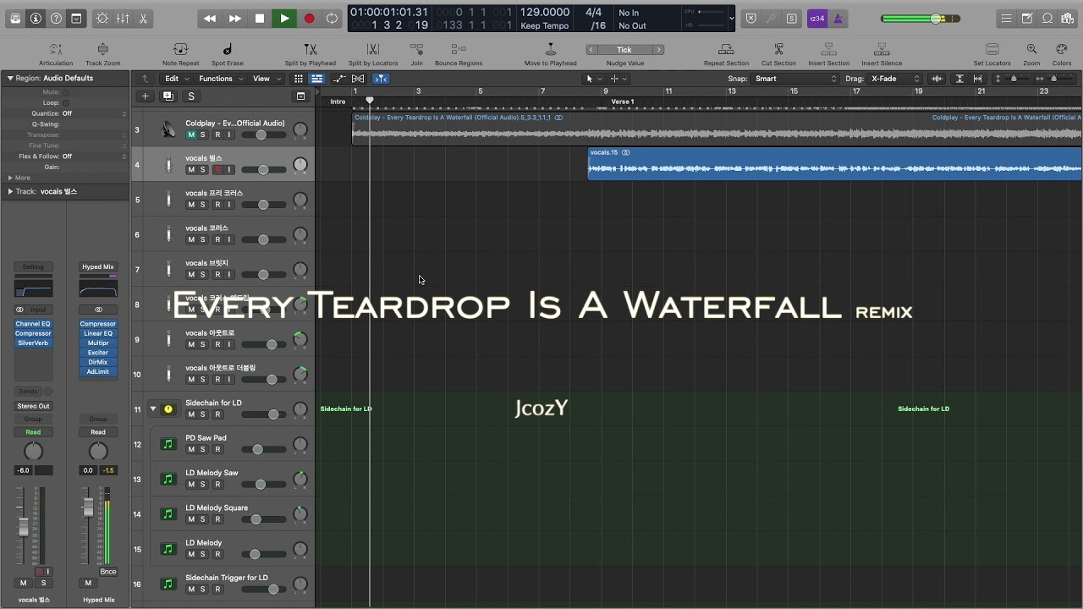Rewind the transport

click(x=210, y=19)
